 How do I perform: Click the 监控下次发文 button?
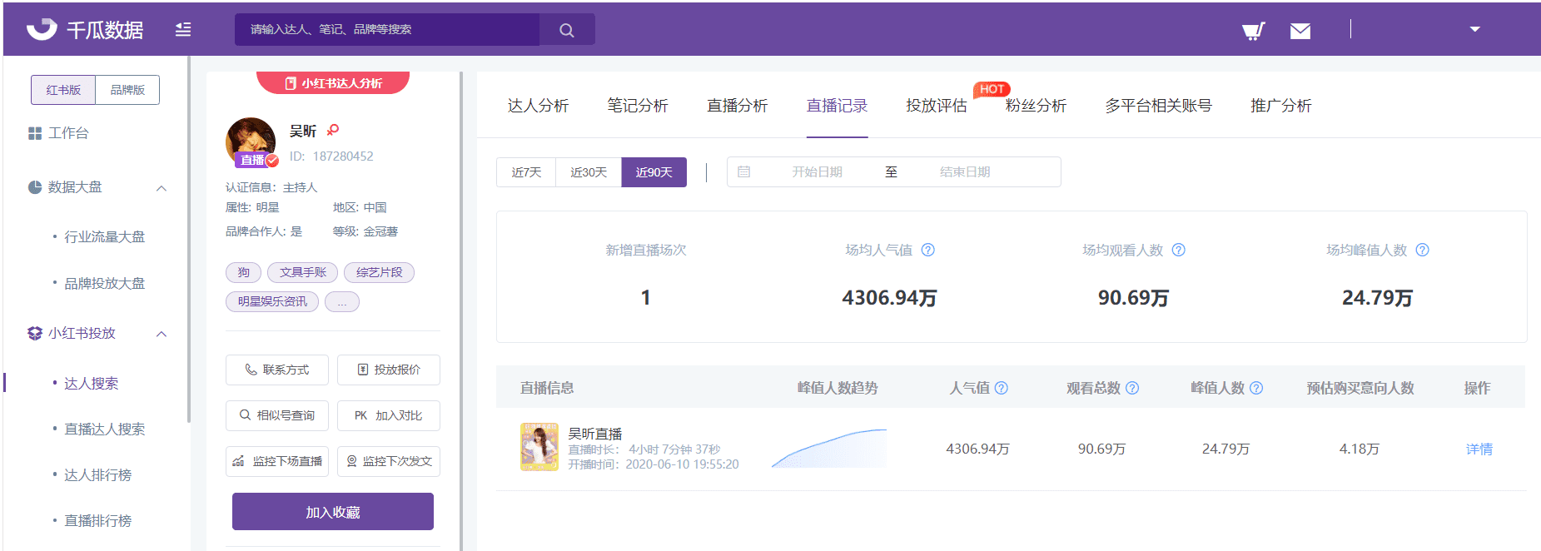pyautogui.click(x=389, y=461)
